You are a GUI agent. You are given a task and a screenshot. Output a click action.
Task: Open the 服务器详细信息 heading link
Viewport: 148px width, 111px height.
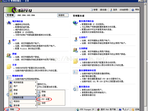pyautogui.click(x=86, y=21)
